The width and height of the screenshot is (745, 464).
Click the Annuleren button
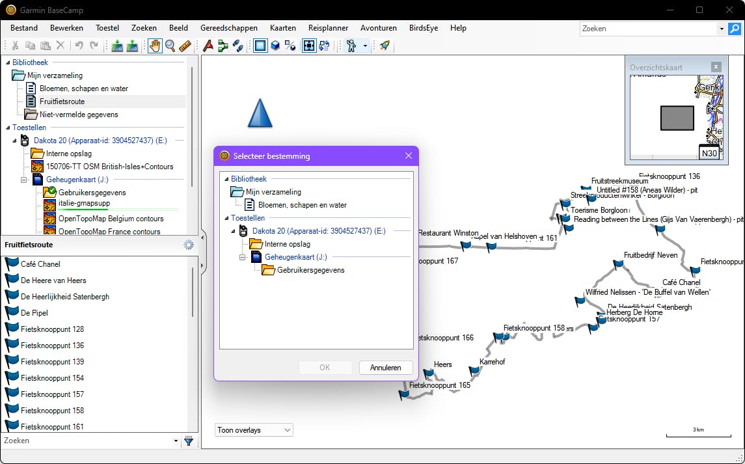tap(386, 368)
